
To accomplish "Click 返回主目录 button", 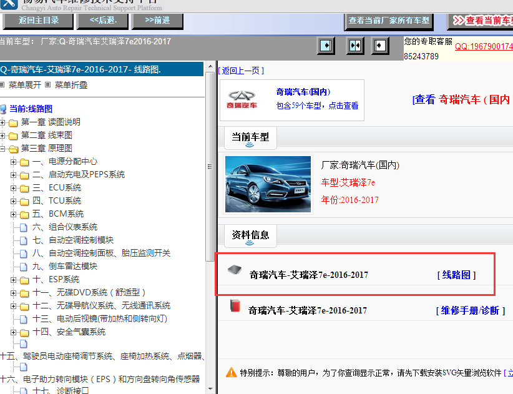I will click(x=38, y=21).
